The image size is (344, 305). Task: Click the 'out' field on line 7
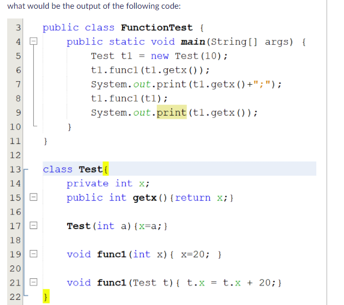[x=142, y=84]
